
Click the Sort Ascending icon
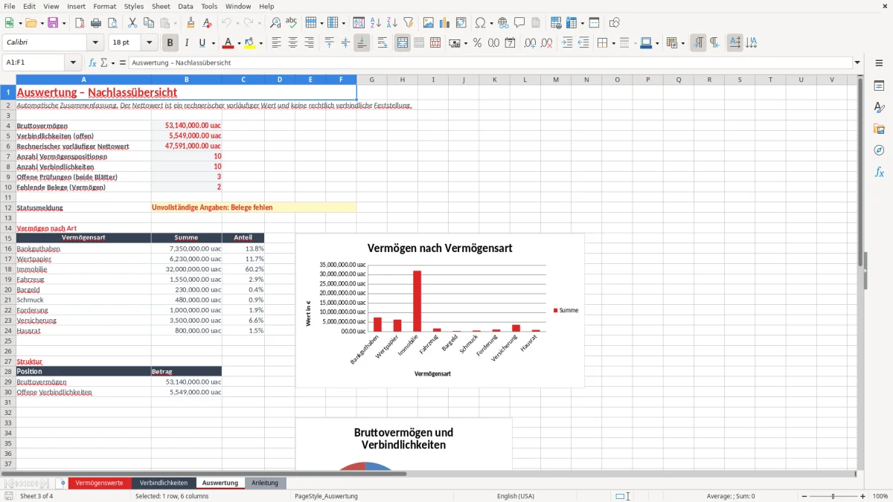(x=375, y=23)
